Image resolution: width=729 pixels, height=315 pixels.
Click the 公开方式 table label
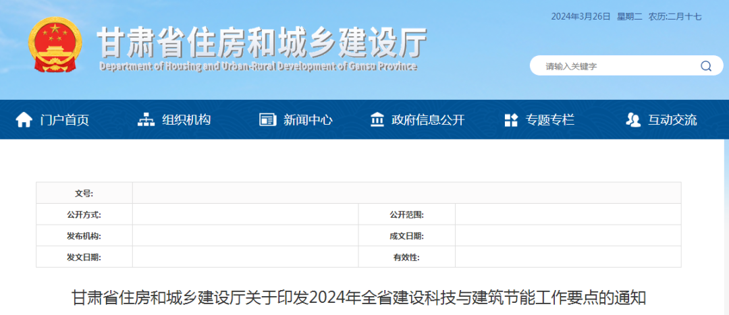click(84, 214)
